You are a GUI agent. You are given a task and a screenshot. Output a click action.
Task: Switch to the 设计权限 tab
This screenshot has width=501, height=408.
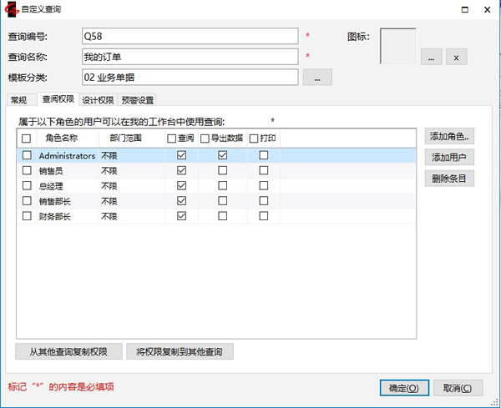click(x=98, y=100)
